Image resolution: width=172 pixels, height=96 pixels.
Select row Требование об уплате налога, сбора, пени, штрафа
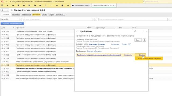pos(34,31)
